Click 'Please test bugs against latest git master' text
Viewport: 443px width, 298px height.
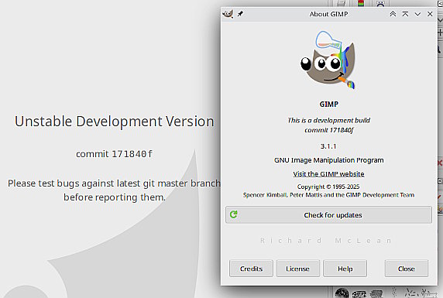pyautogui.click(x=114, y=183)
